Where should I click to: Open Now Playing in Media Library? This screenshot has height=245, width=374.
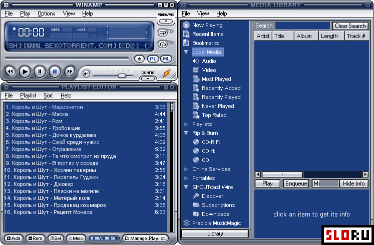(x=207, y=25)
